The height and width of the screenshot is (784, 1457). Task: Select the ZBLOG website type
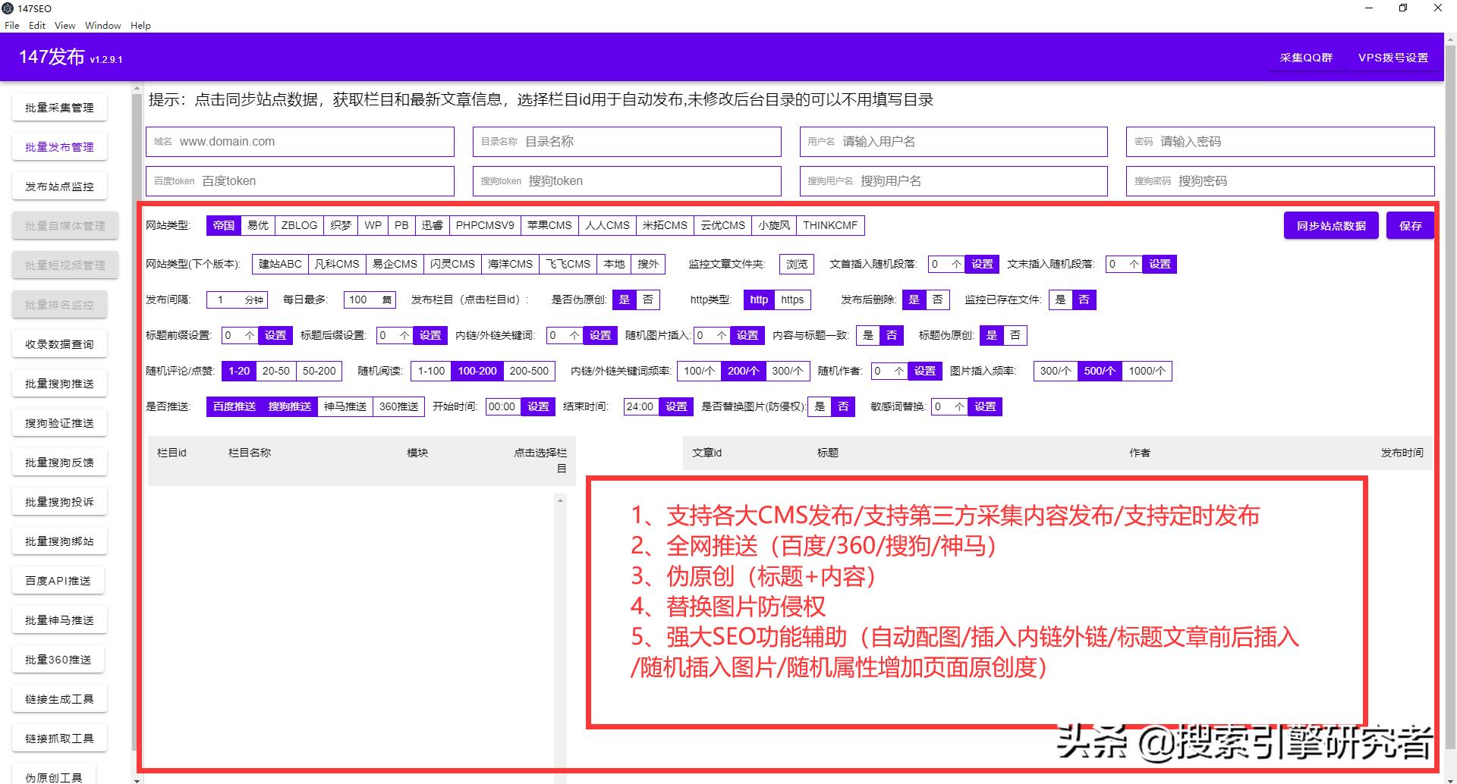click(x=299, y=225)
